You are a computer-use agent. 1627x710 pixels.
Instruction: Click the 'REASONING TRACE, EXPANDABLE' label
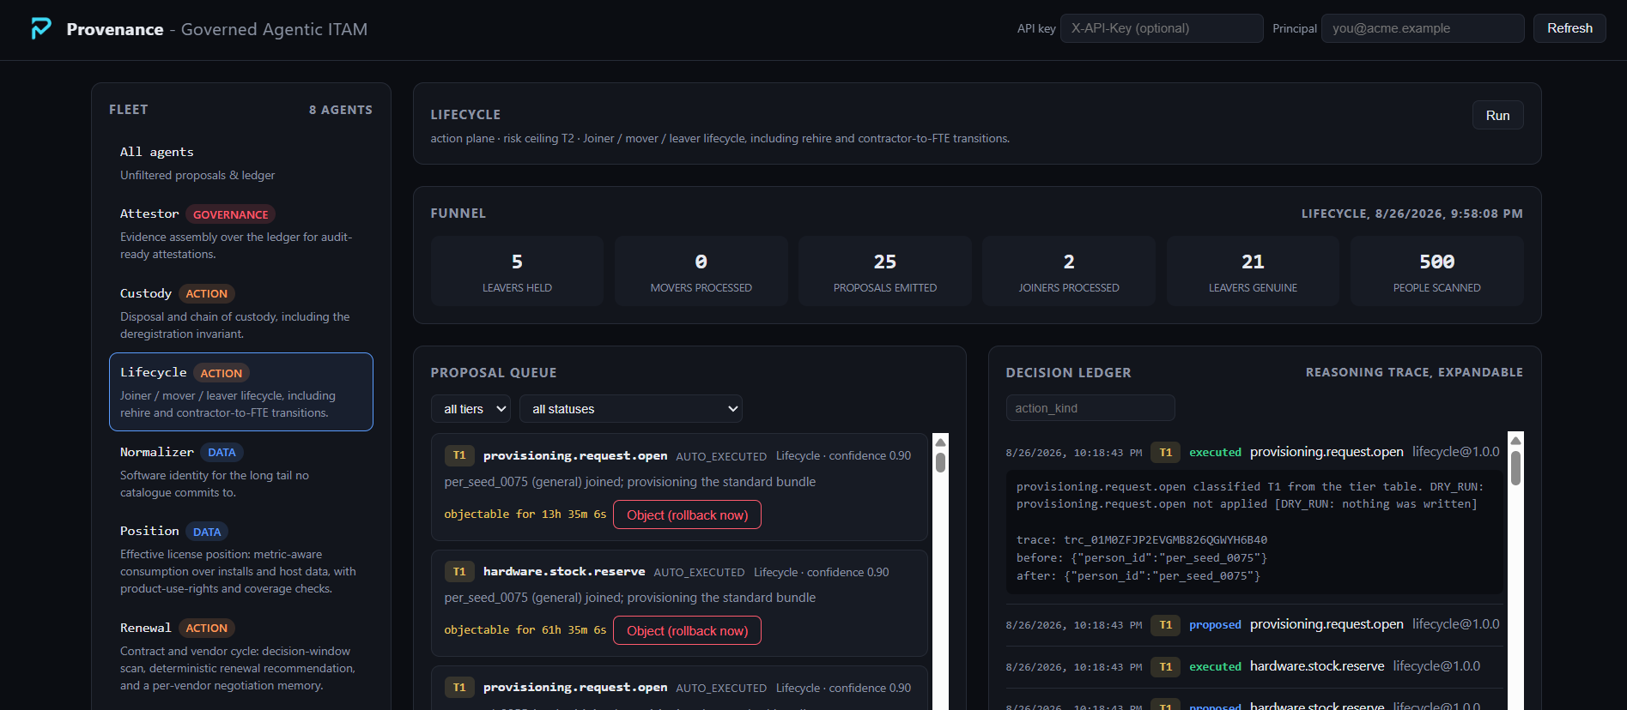tap(1414, 372)
